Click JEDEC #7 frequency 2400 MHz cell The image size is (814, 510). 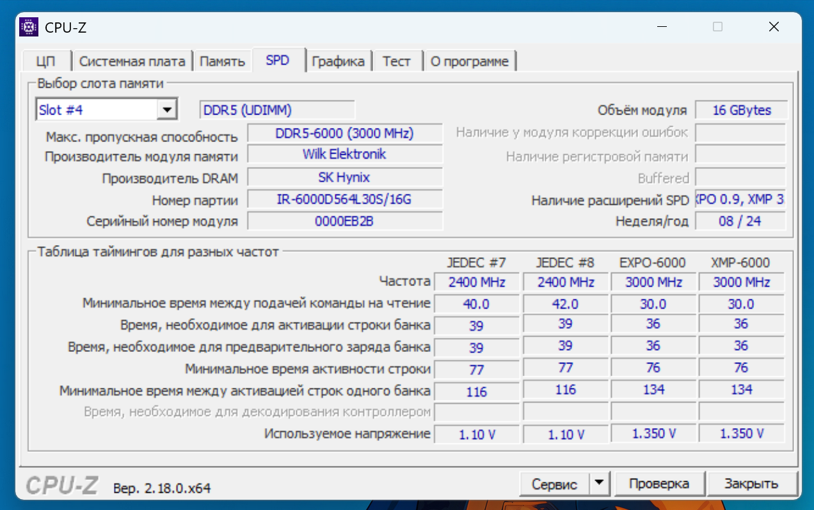coord(477,282)
